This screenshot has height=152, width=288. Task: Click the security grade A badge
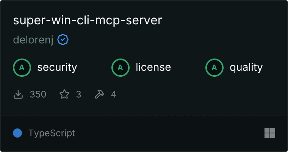tap(22, 68)
